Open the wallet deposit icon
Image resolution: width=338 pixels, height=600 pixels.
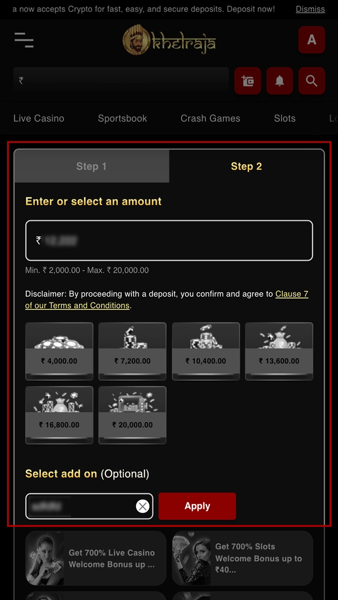(247, 81)
